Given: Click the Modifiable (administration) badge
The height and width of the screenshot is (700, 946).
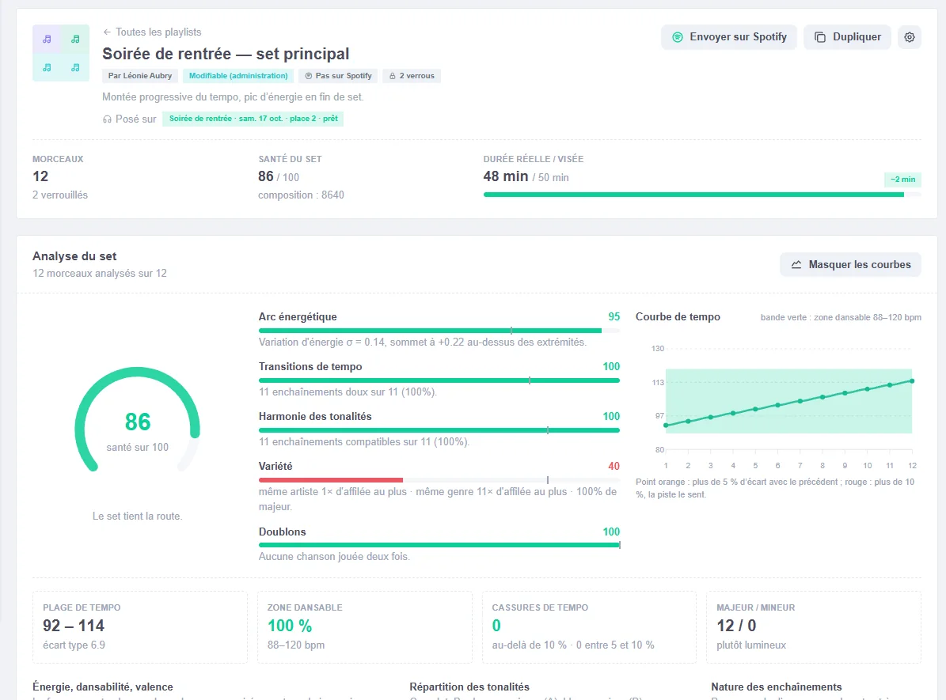Looking at the screenshot, I should [238, 76].
